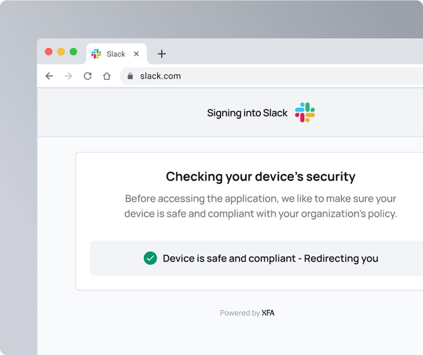Click the 'Before accessing the application' paragraph

[x=261, y=206]
